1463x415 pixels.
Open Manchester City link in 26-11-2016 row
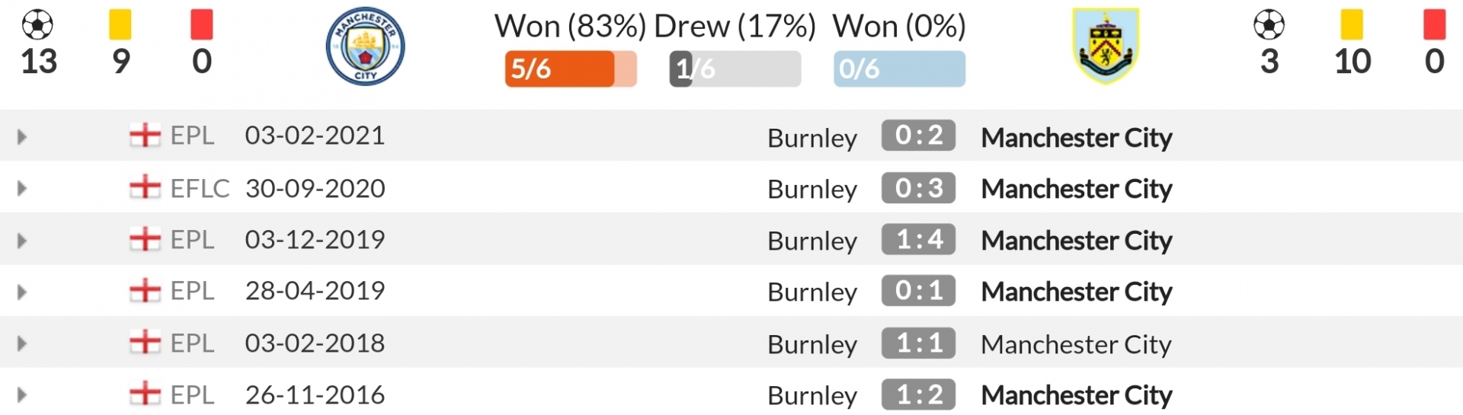(1077, 395)
